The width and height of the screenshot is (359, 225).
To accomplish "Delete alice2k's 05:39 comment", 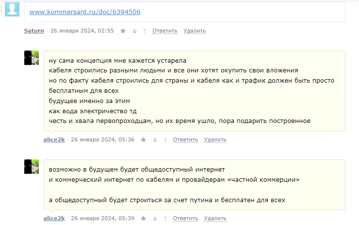I will (215, 218).
